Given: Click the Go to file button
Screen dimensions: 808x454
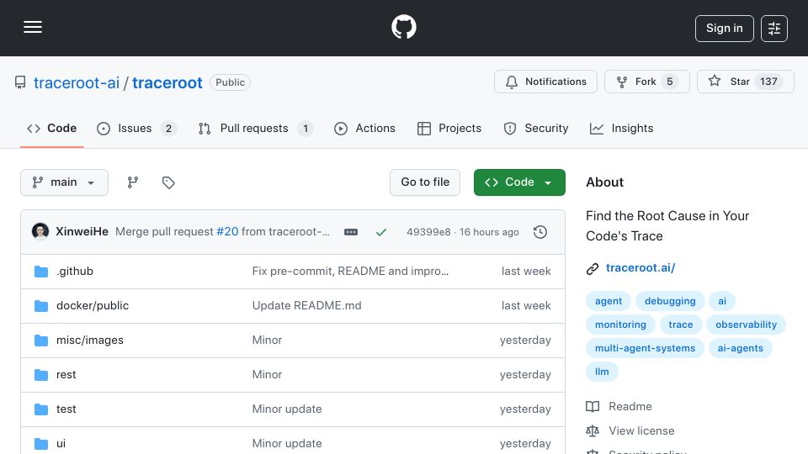Looking at the screenshot, I should pos(424,182).
